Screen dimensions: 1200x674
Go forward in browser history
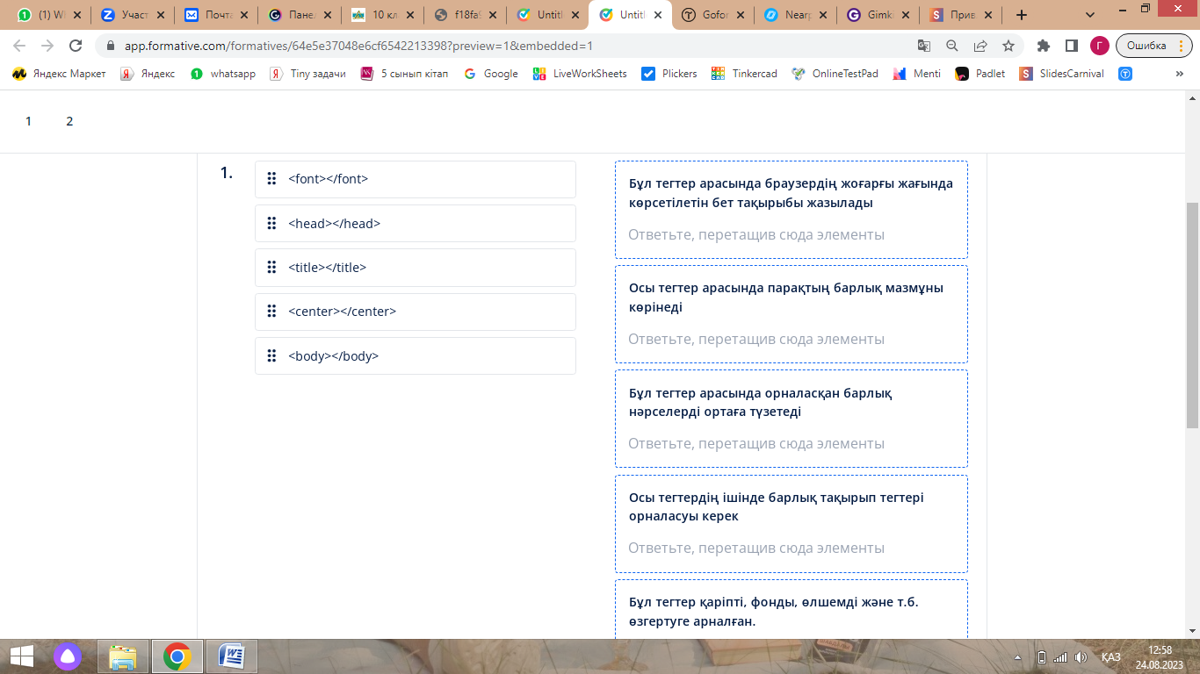tap(47, 46)
